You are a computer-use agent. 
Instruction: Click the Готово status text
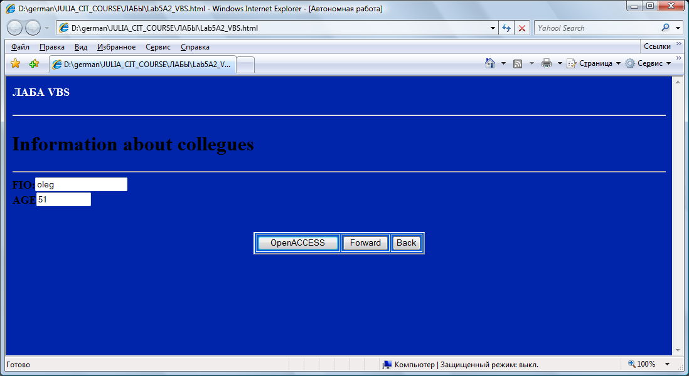click(18, 365)
